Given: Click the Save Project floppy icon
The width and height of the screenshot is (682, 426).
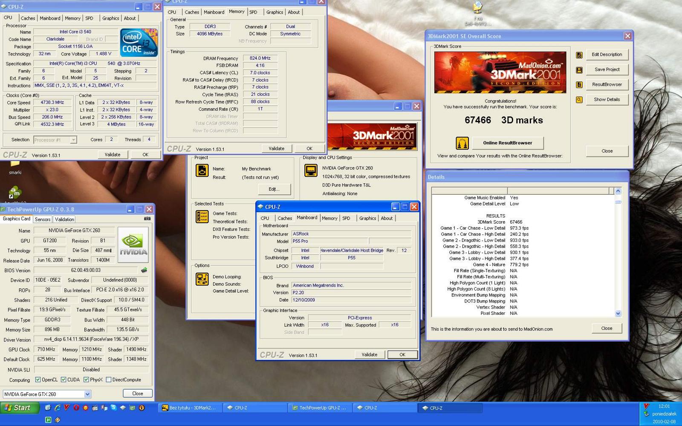Looking at the screenshot, I should click(579, 70).
